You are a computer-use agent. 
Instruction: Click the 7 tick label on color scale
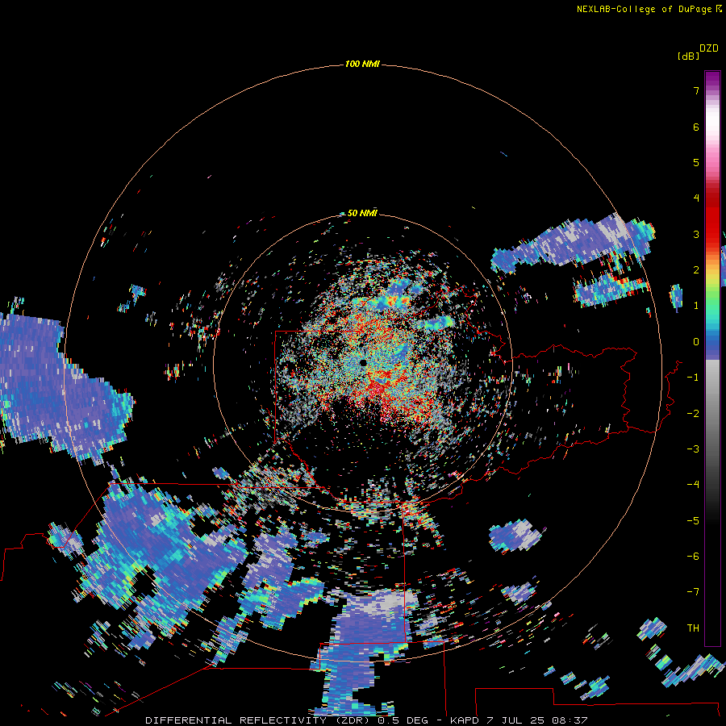pos(696,90)
